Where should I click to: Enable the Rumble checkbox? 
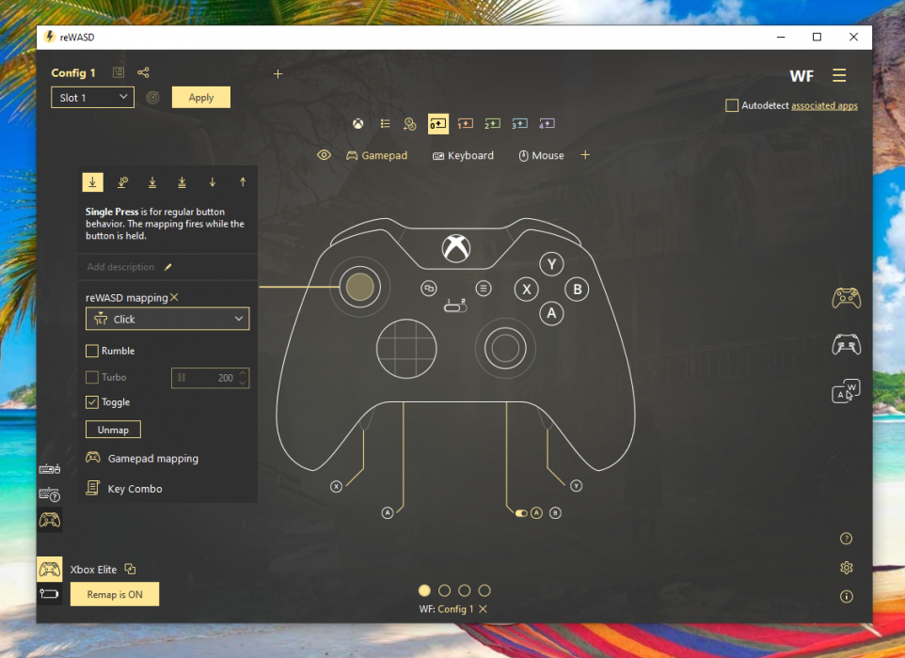tap(92, 352)
